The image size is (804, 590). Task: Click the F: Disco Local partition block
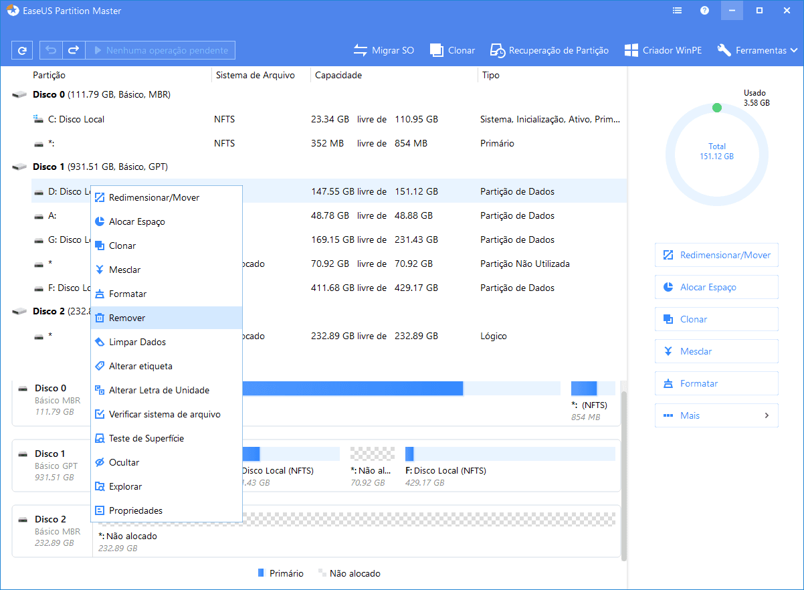tap(510, 466)
